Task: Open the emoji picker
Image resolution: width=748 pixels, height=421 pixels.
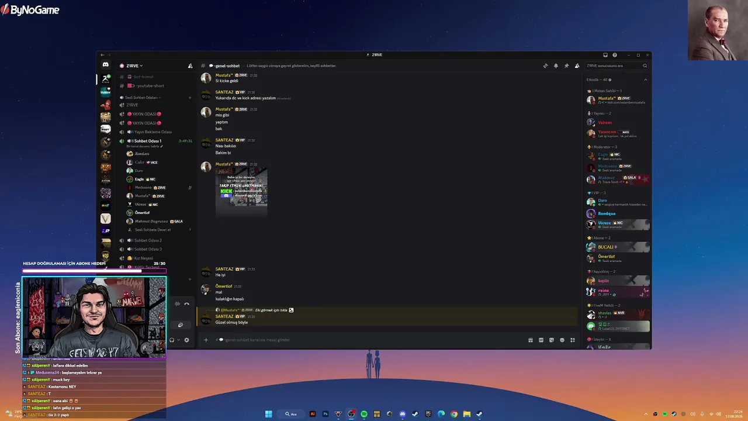Action: (x=562, y=340)
